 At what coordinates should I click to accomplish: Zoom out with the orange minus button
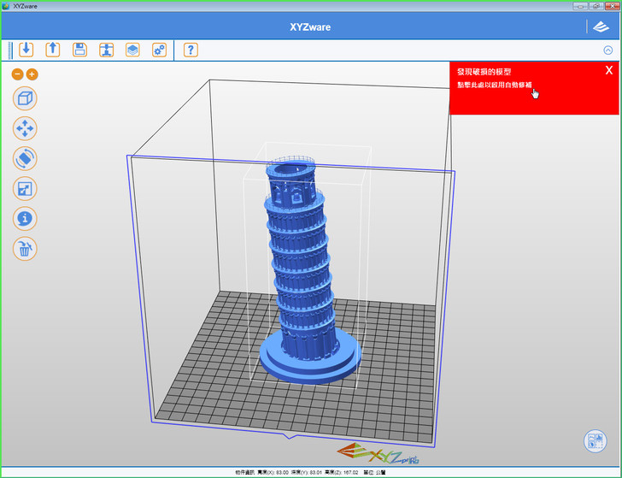point(17,74)
